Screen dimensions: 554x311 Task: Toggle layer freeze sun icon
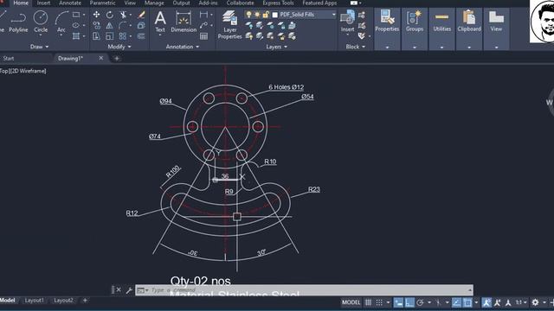[257, 15]
